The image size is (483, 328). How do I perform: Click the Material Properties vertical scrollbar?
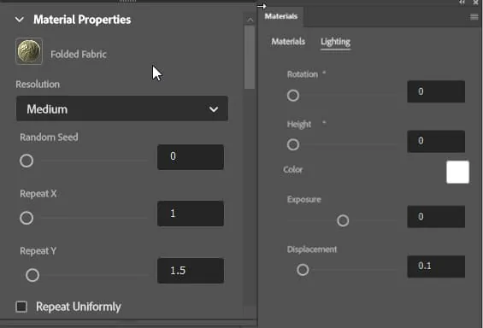(250, 57)
